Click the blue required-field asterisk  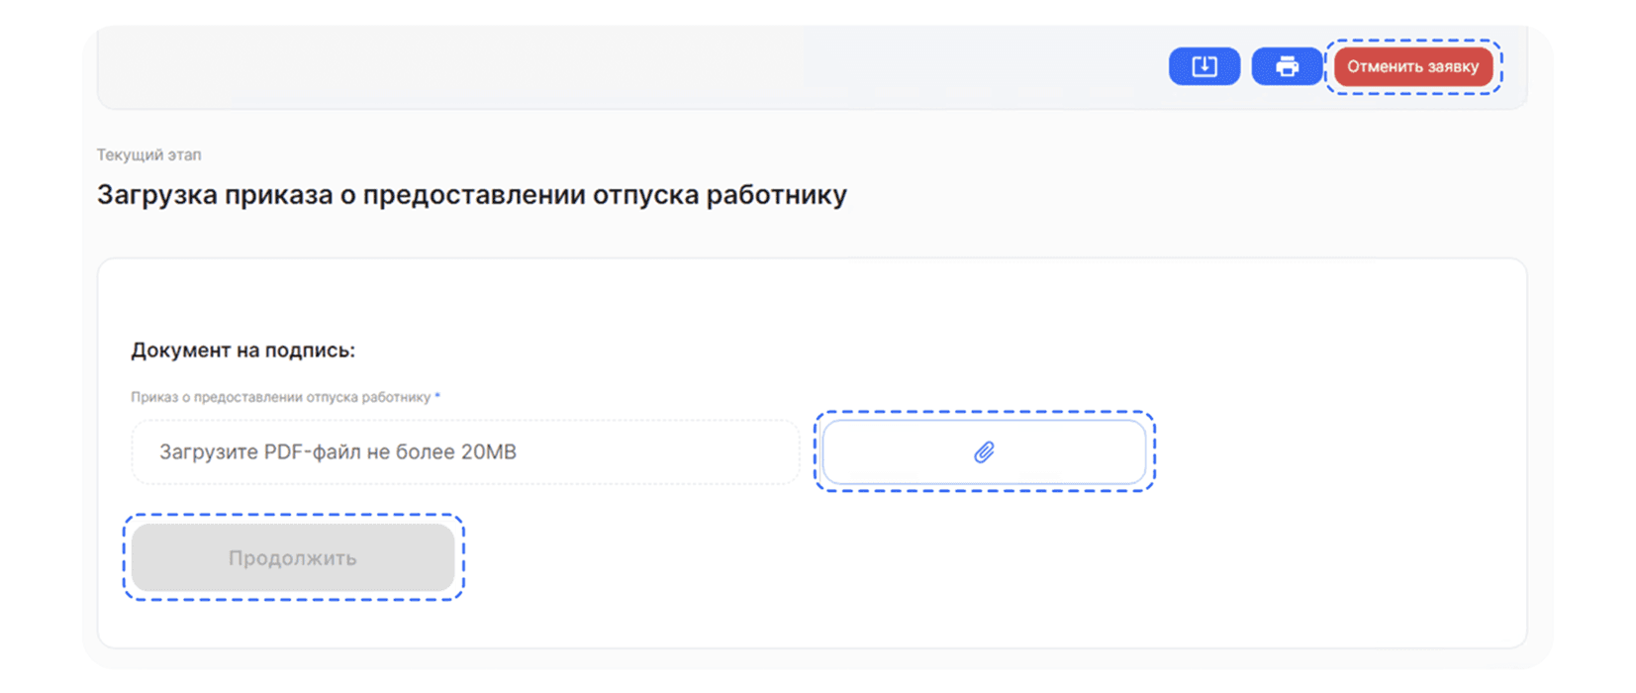(437, 396)
